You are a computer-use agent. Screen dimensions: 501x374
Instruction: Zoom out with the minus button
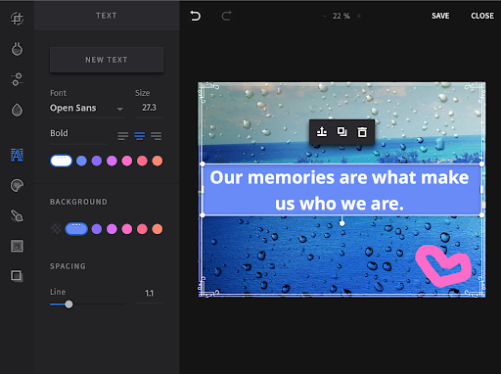324,16
